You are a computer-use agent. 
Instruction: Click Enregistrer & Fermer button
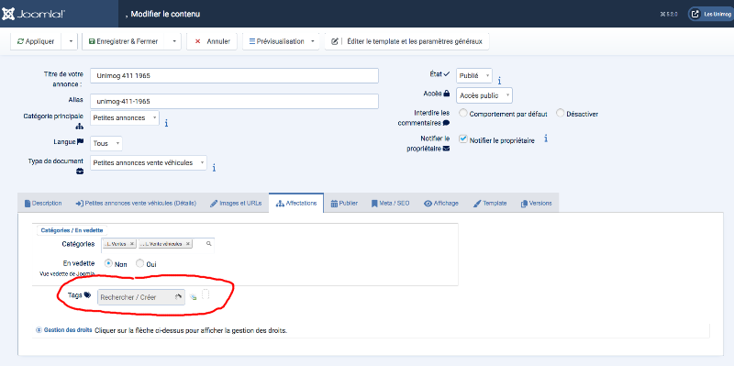point(125,41)
